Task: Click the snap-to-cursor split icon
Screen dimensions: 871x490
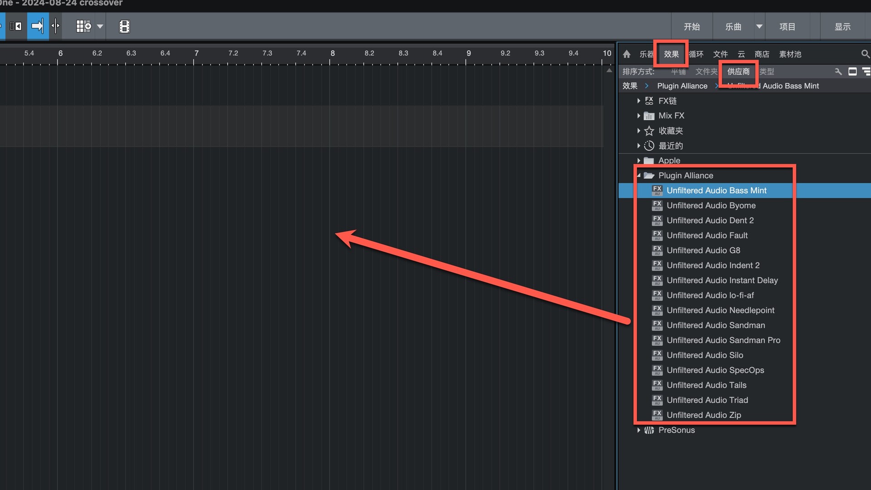Action: [55, 26]
